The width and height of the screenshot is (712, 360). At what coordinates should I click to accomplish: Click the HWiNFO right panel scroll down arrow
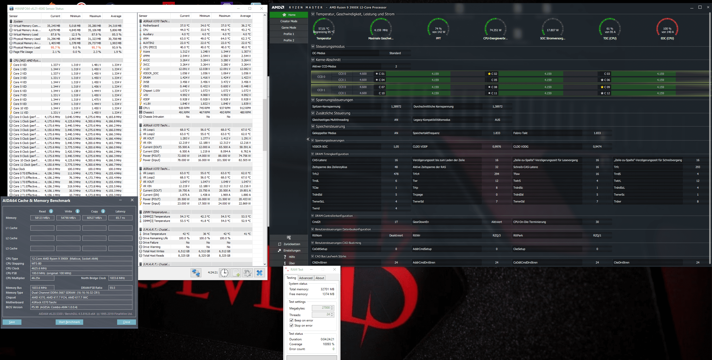click(x=265, y=264)
